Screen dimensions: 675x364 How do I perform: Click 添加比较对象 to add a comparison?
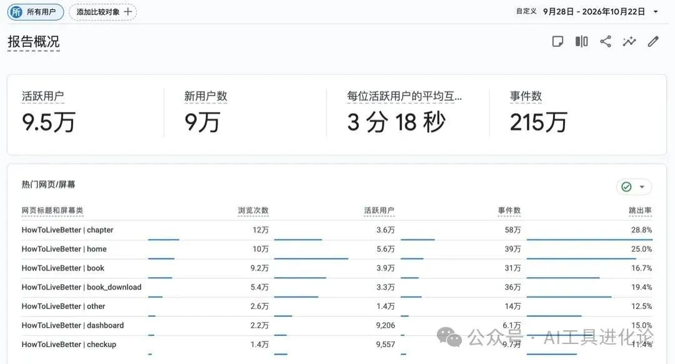[103, 12]
